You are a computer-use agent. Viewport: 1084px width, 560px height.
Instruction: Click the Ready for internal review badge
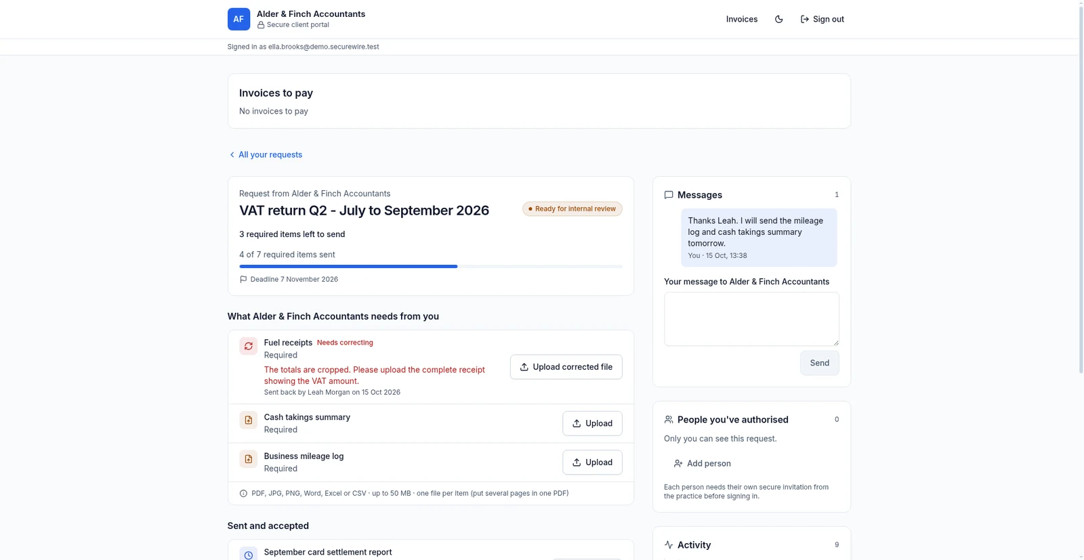[572, 209]
